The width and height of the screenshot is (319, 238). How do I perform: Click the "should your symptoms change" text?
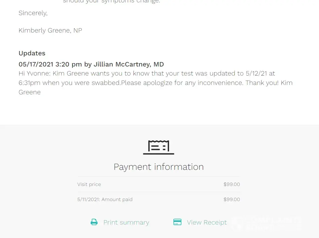(x=112, y=1)
